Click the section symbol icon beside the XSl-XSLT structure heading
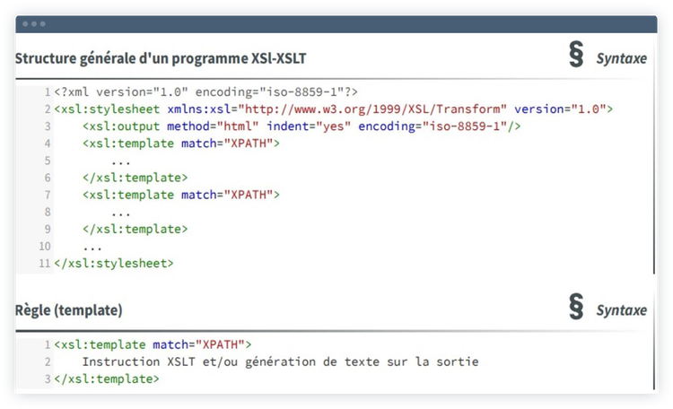This screenshot has height=409, width=673. (576, 55)
